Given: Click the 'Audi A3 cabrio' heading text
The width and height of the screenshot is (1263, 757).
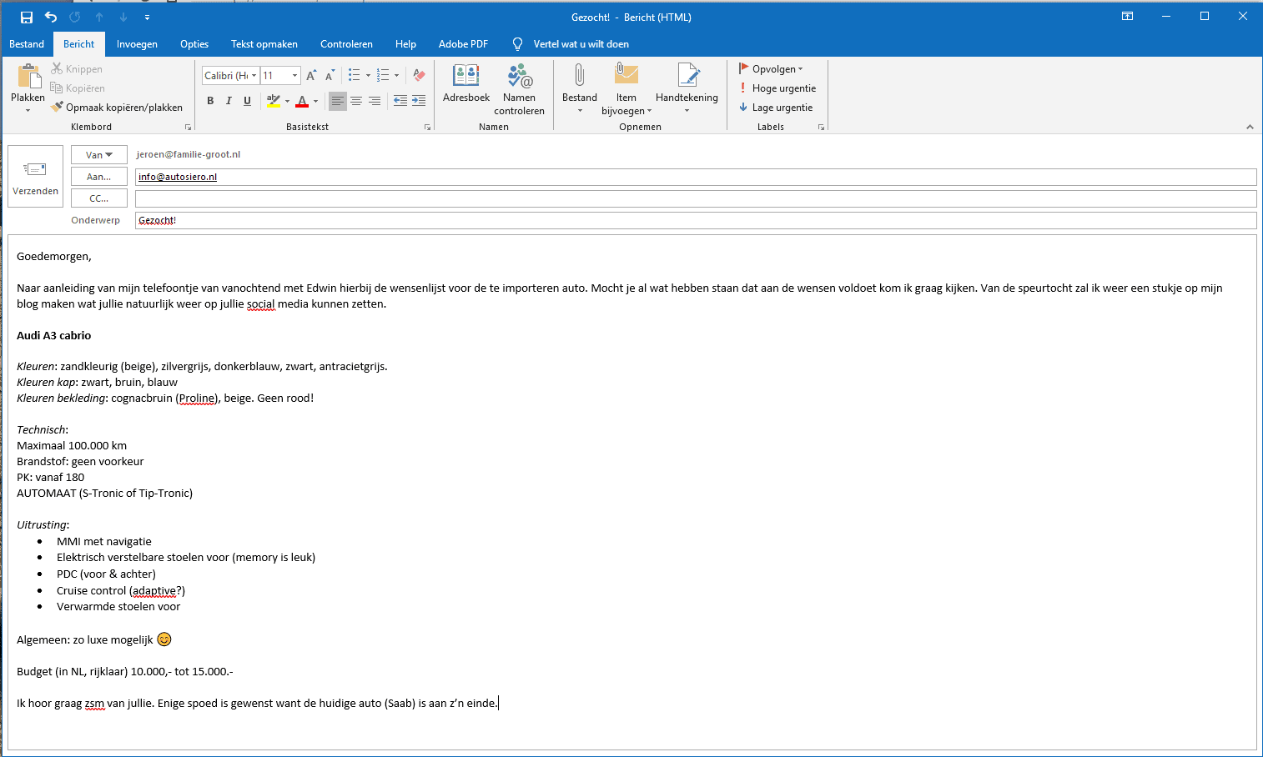Looking at the screenshot, I should (54, 335).
